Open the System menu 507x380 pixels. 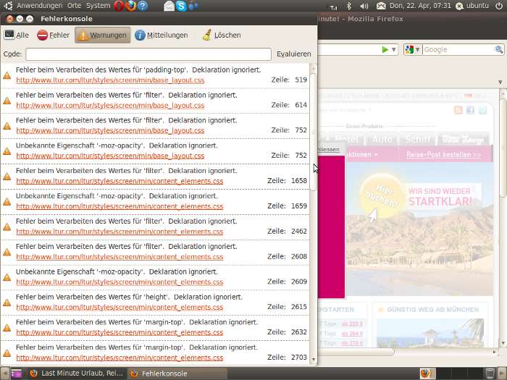pyautogui.click(x=99, y=5)
